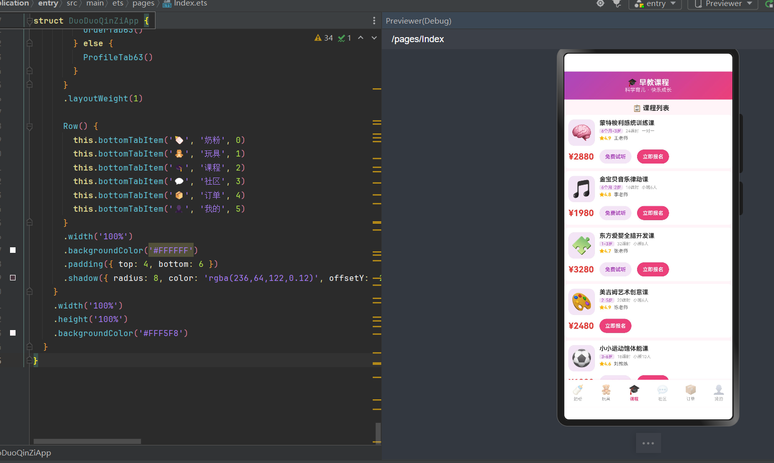This screenshot has height=463, width=774.
Task: Toggle fold marker beside Row() line
Action: tap(30, 126)
